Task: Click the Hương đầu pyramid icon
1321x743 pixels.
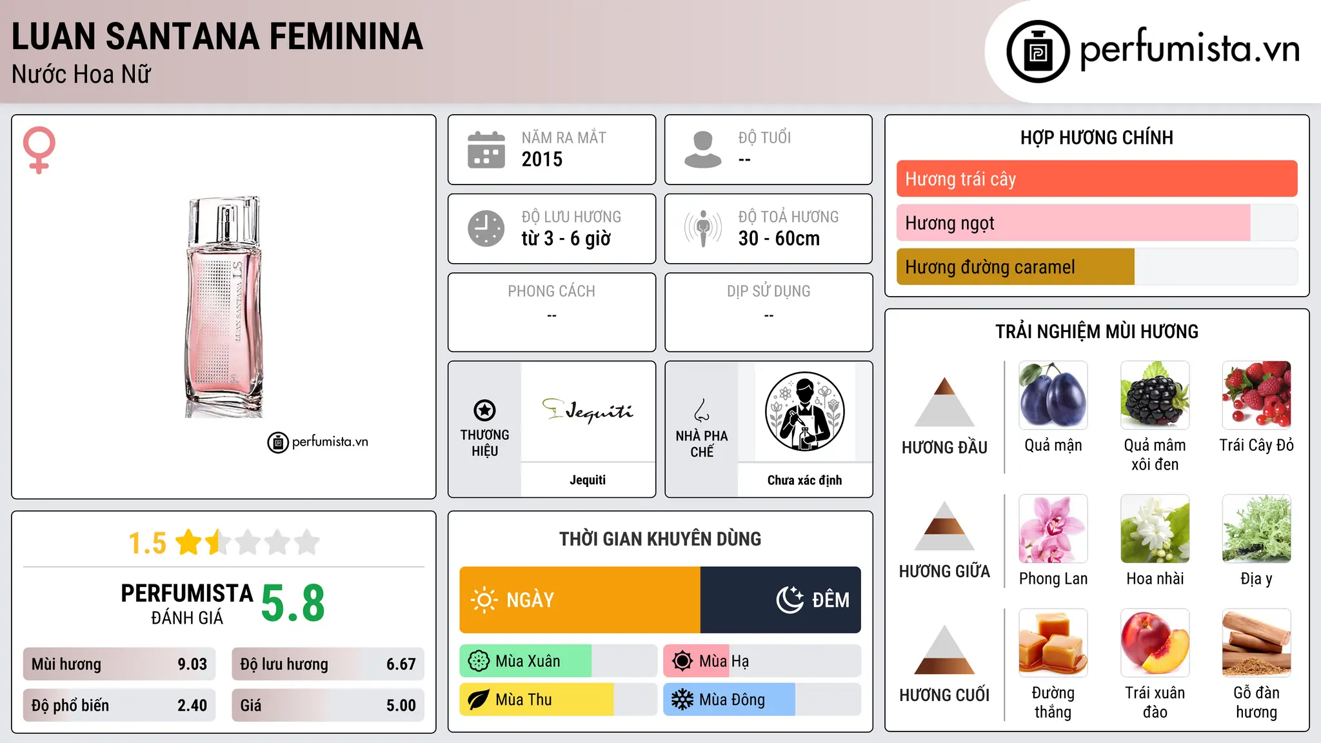Action: (x=944, y=402)
